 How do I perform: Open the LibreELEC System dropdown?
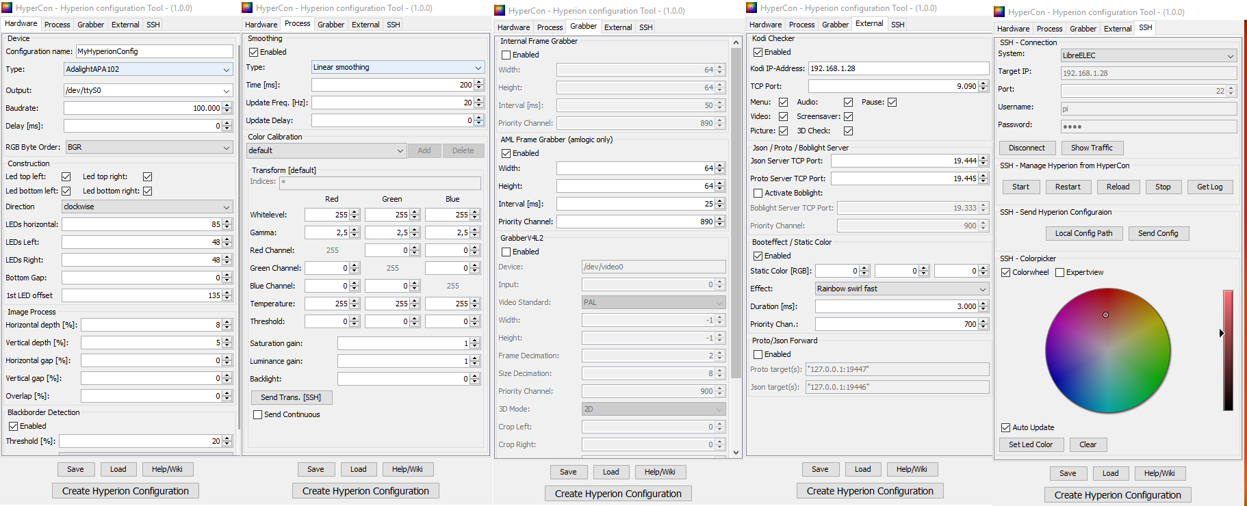point(1148,55)
